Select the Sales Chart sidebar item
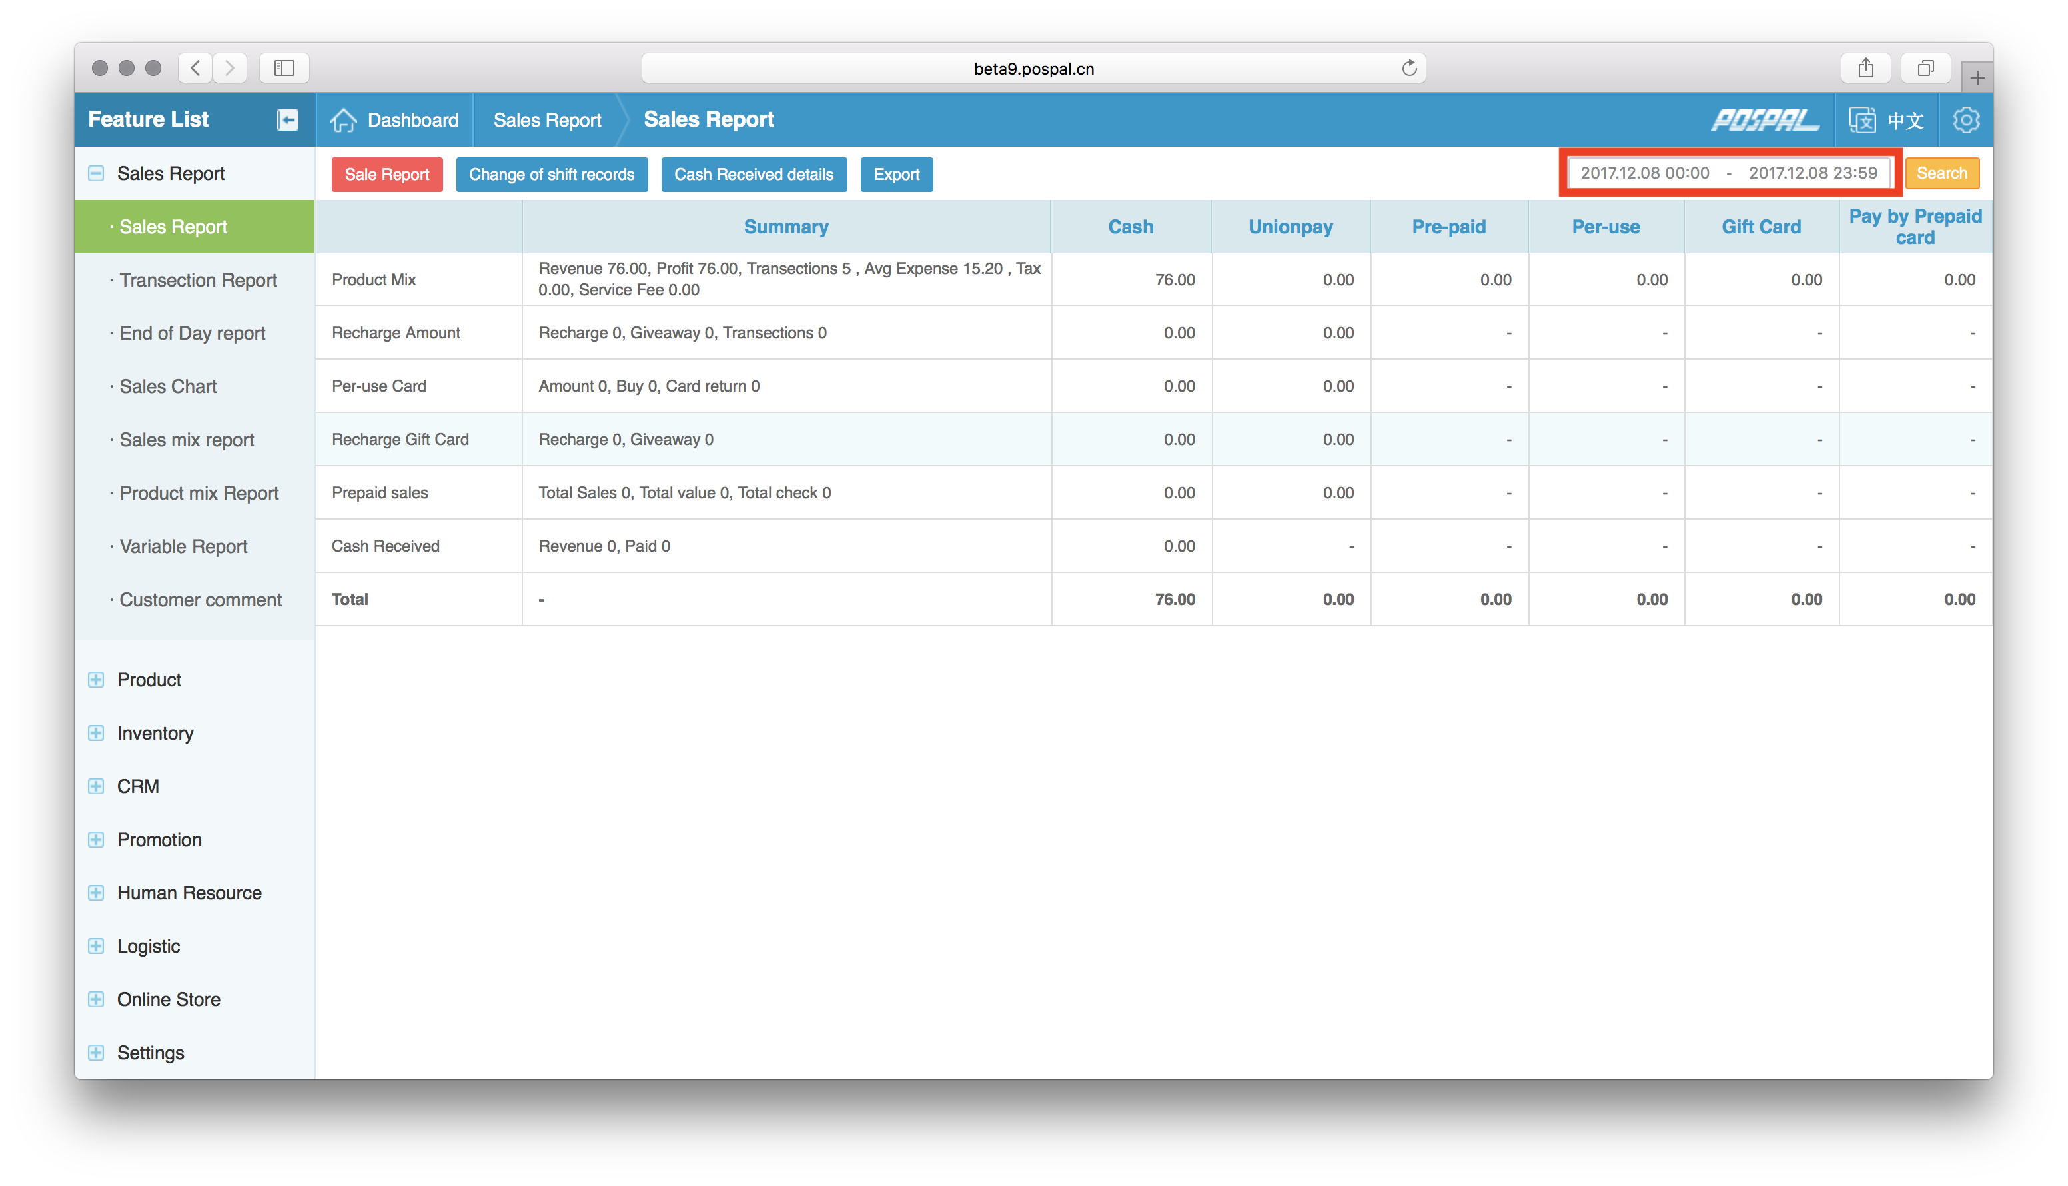The image size is (2068, 1186). pos(168,387)
